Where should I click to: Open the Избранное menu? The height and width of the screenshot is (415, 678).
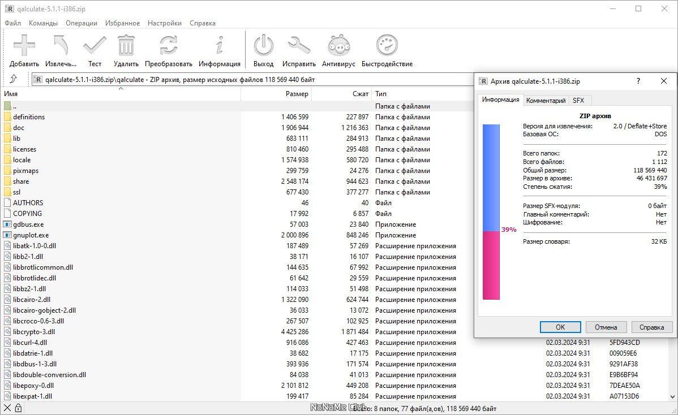tap(122, 23)
